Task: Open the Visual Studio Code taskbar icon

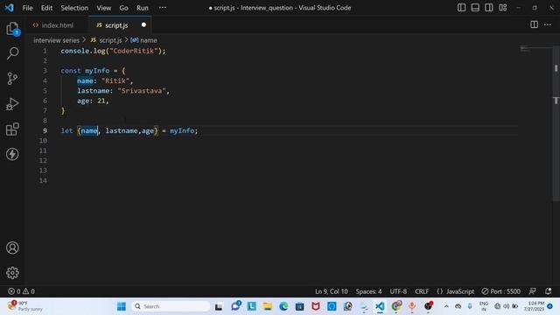Action: 380,306
